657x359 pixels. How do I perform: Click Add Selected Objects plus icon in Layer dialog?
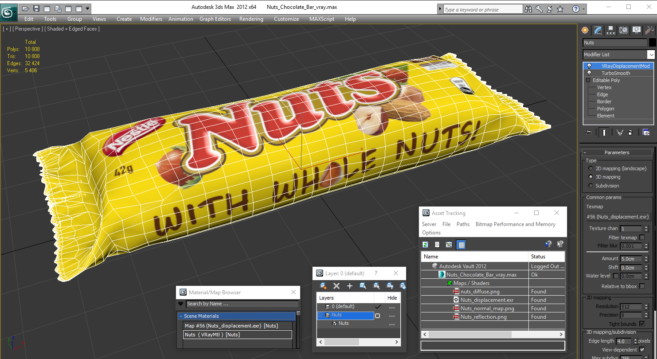[x=350, y=286]
